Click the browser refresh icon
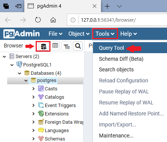The height and width of the screenshot is (142, 167). (38, 20)
